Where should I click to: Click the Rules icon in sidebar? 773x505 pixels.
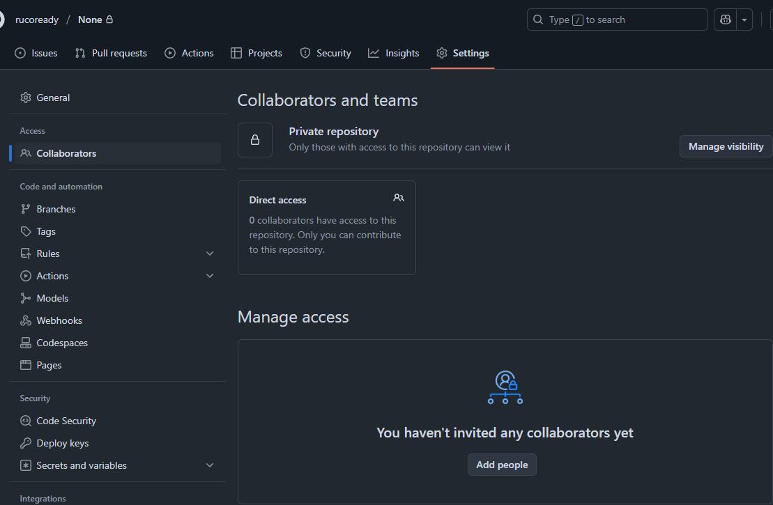[26, 254]
